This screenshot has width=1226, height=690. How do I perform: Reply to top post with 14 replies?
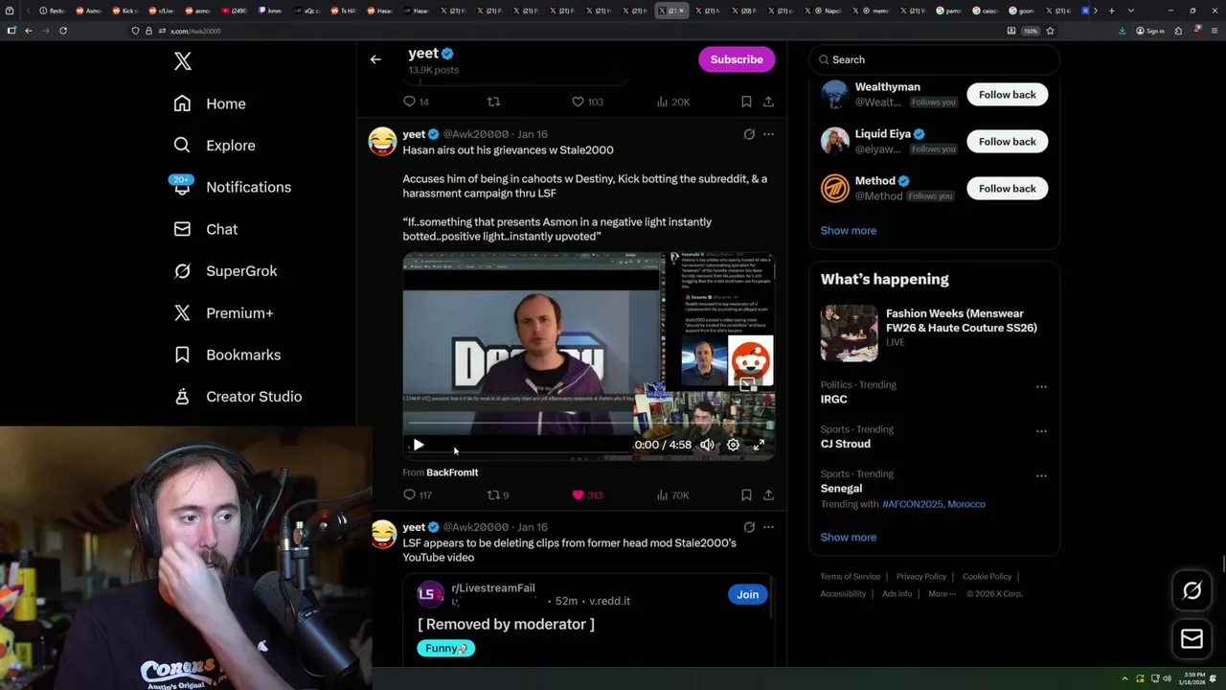point(416,102)
